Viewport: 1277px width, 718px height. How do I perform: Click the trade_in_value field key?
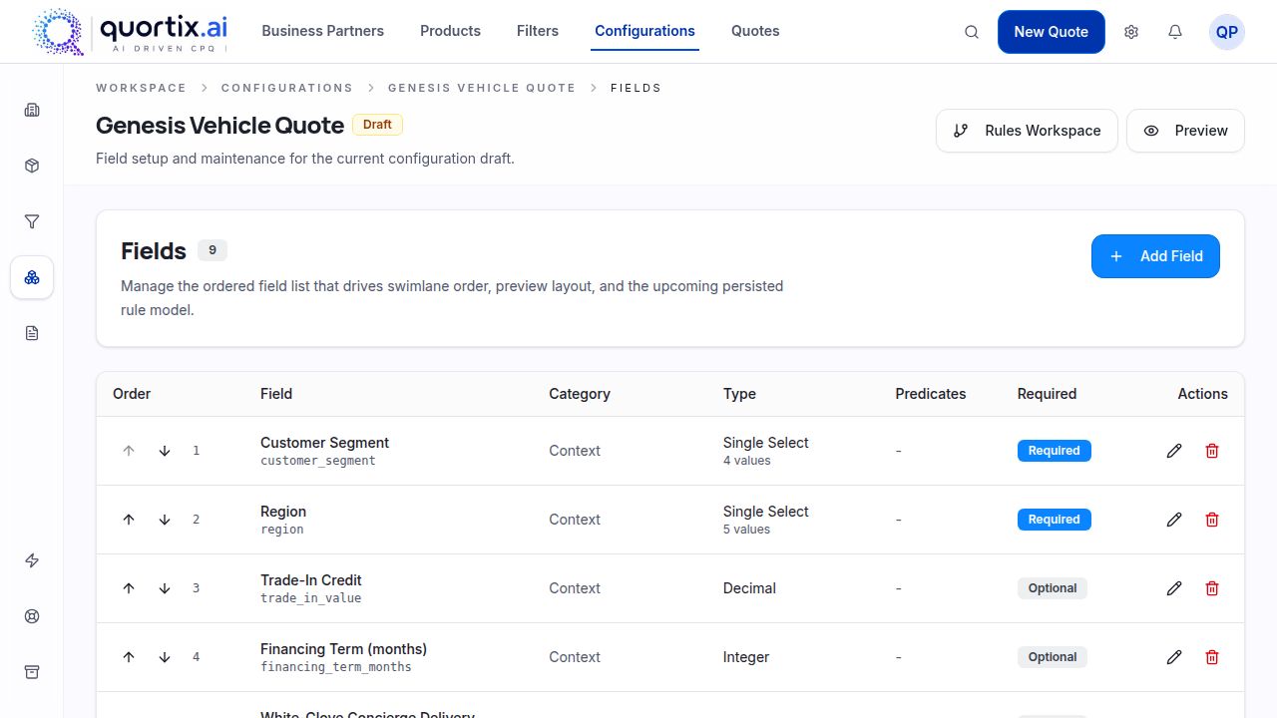click(310, 598)
